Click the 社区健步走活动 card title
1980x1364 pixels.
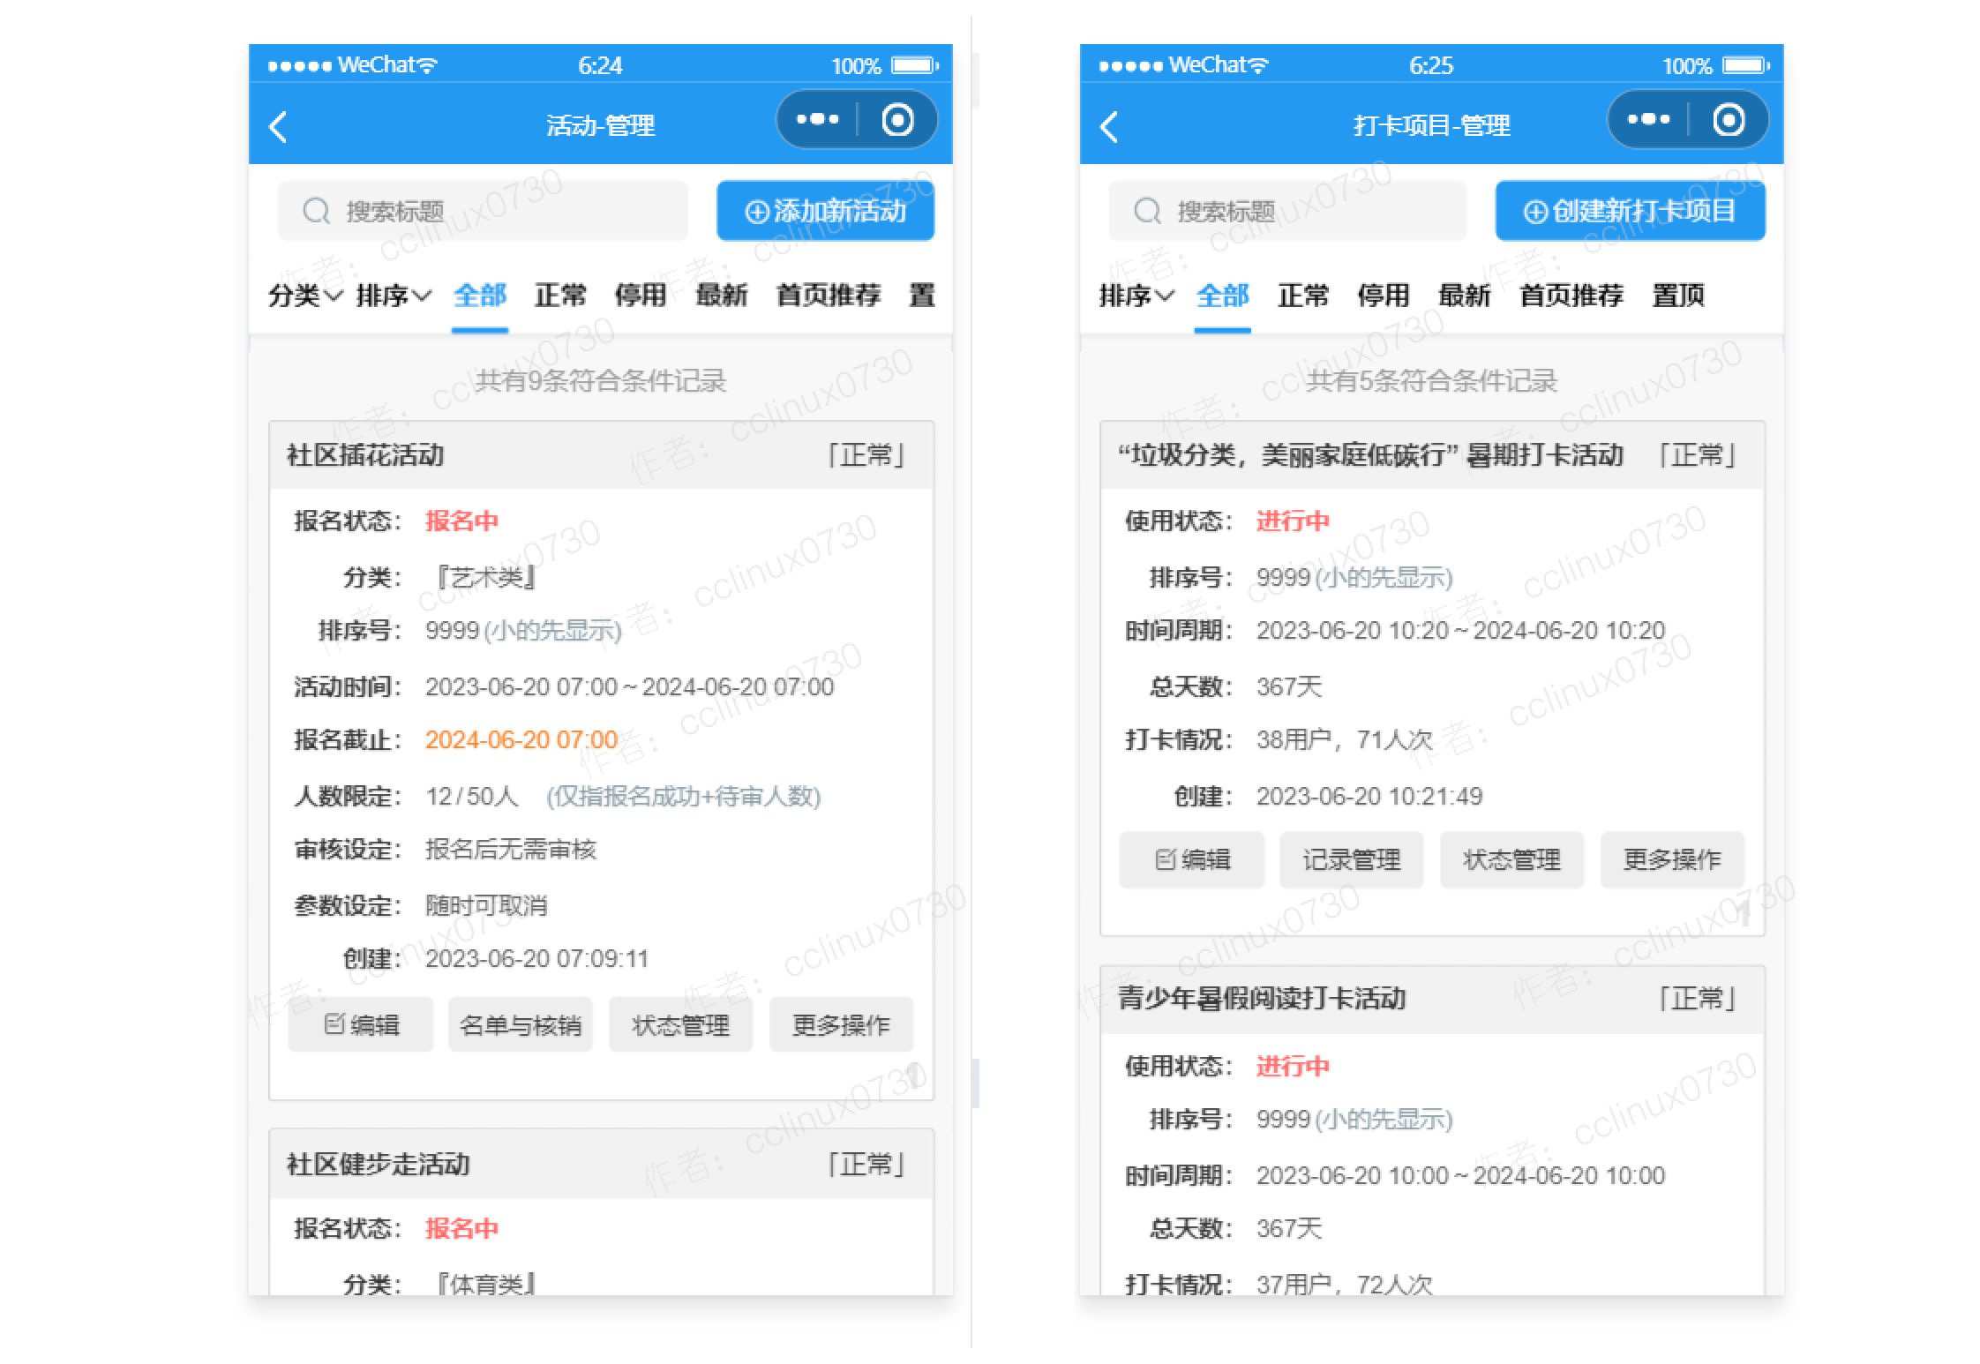pos(379,1165)
